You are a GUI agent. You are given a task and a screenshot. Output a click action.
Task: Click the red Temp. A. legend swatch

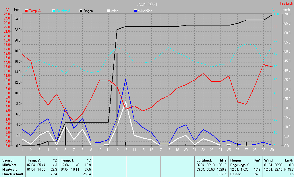[26, 11]
